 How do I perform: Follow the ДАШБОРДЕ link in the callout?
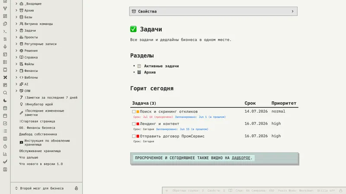pos(241,158)
